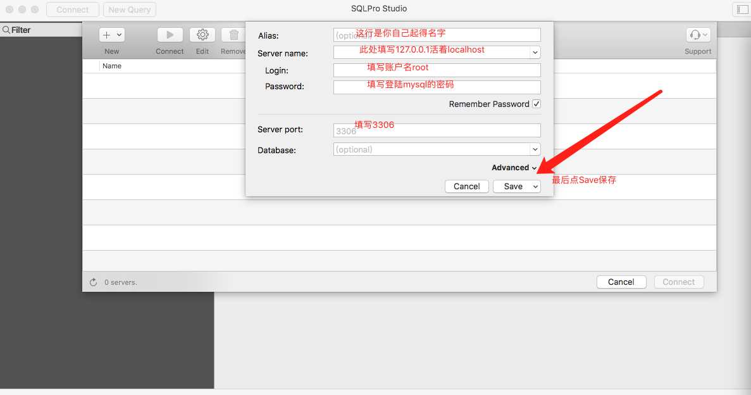
Task: Toggle the Remember Password checkbox
Action: pyautogui.click(x=537, y=104)
